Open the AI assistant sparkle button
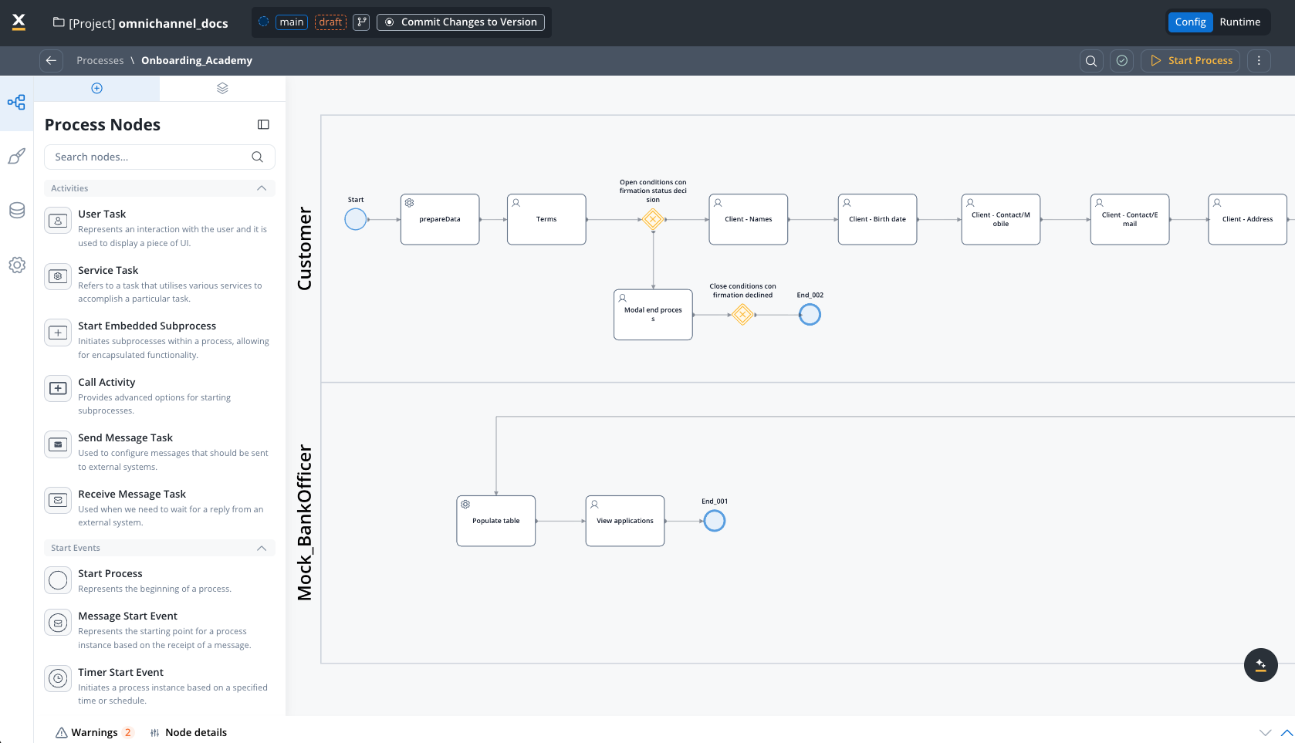This screenshot has width=1295, height=743. tap(1260, 665)
